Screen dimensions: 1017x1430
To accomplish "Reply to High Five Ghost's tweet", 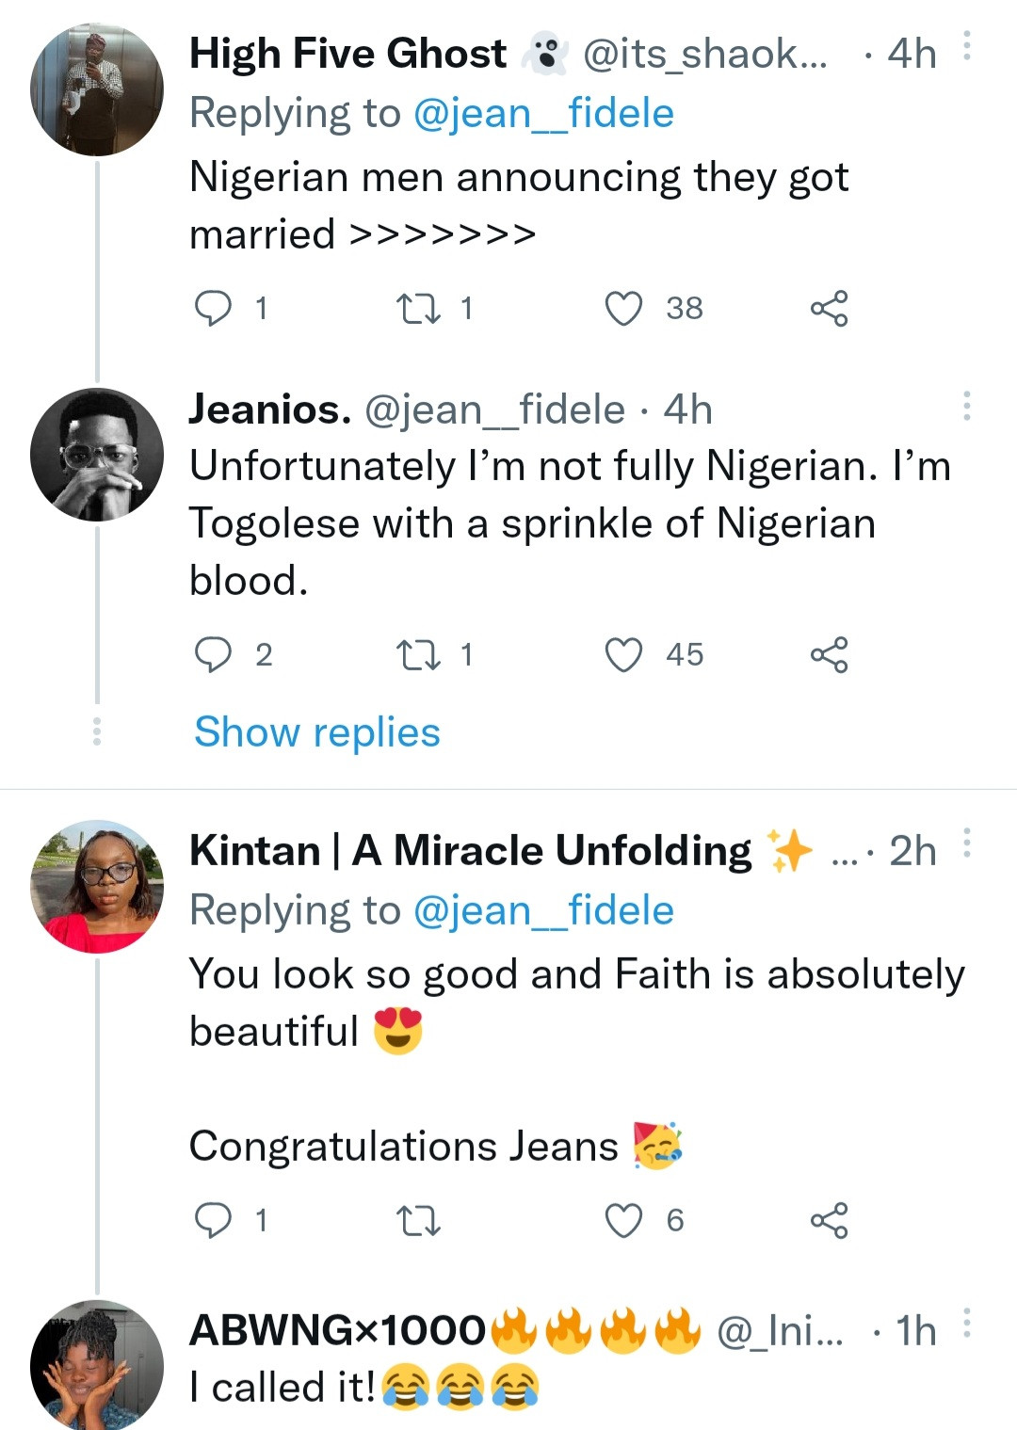I will click(213, 308).
